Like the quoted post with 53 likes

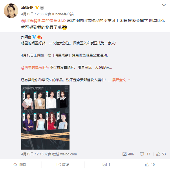tap(161, 154)
